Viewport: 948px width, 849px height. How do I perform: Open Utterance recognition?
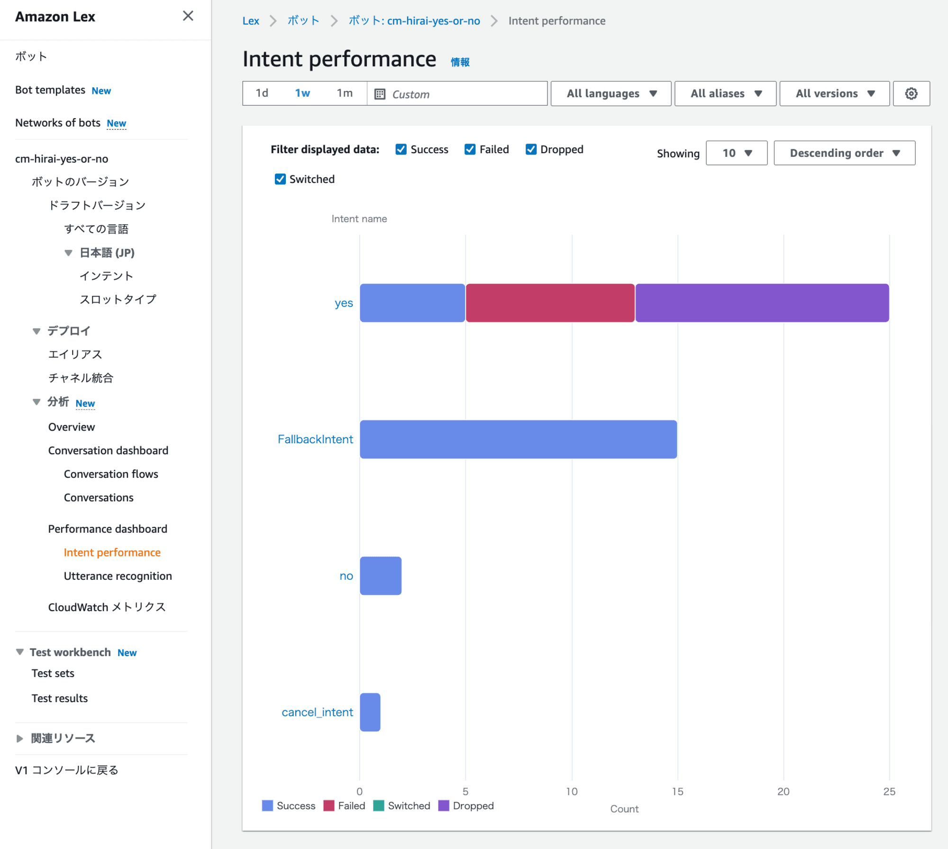(118, 576)
